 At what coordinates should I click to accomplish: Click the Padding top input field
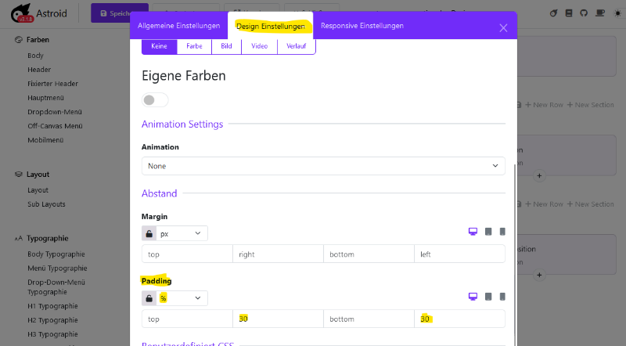pyautogui.click(x=187, y=319)
